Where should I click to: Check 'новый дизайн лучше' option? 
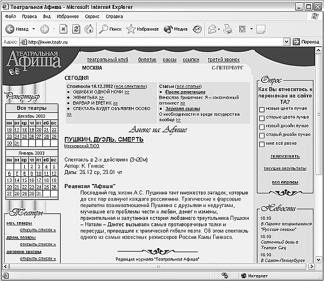point(262,126)
